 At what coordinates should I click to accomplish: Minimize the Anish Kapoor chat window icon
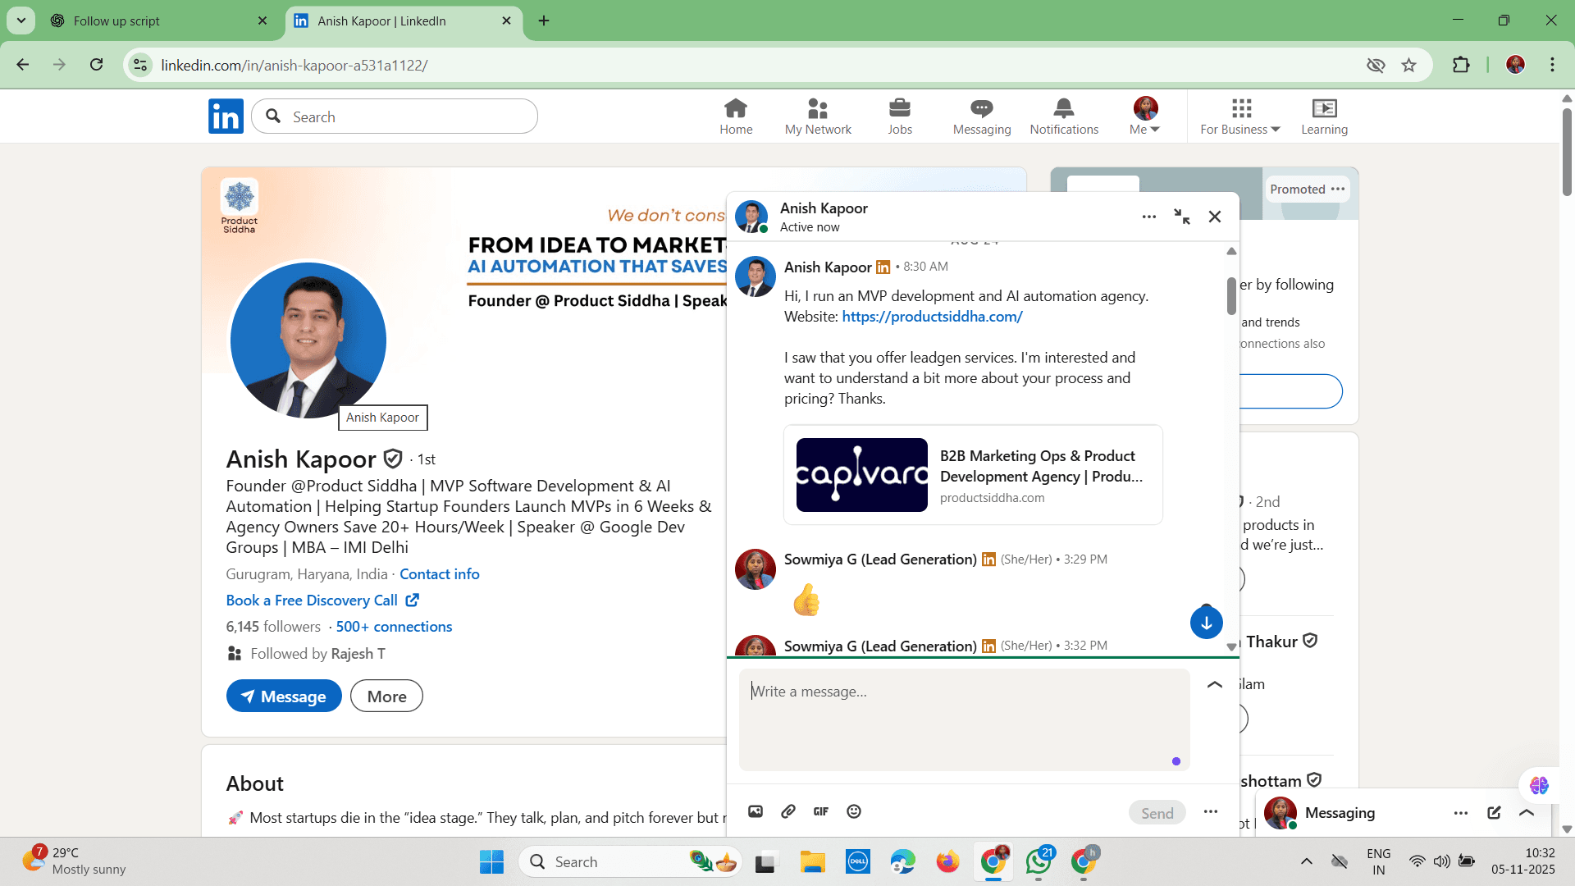click(x=1181, y=217)
